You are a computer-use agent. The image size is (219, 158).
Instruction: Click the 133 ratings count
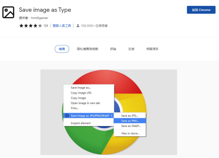point(46,26)
